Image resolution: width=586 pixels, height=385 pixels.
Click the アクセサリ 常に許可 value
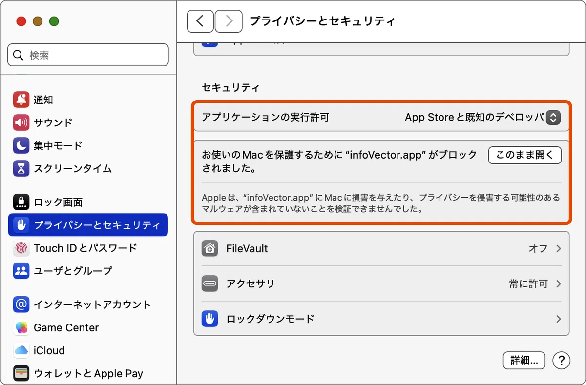(x=528, y=284)
